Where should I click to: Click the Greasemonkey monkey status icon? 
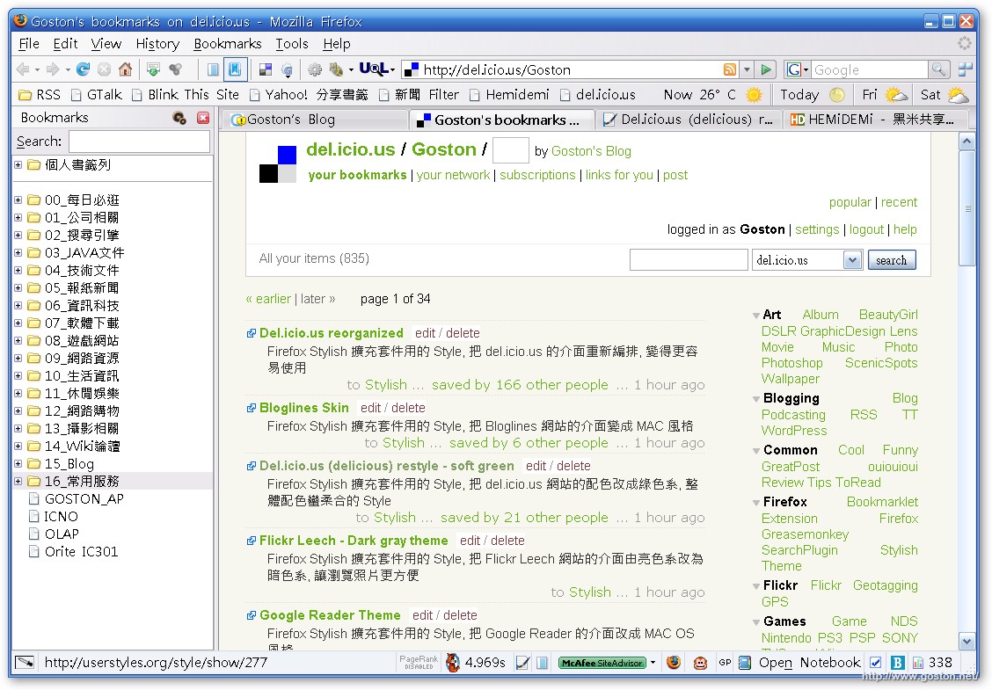pyautogui.click(x=700, y=662)
